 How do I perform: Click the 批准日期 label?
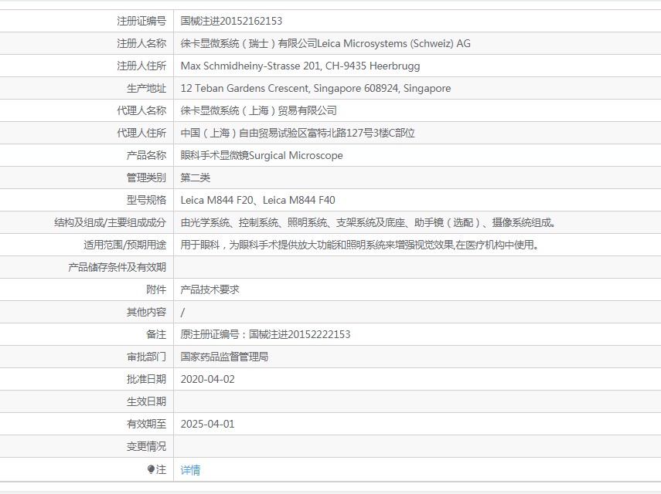(146, 379)
